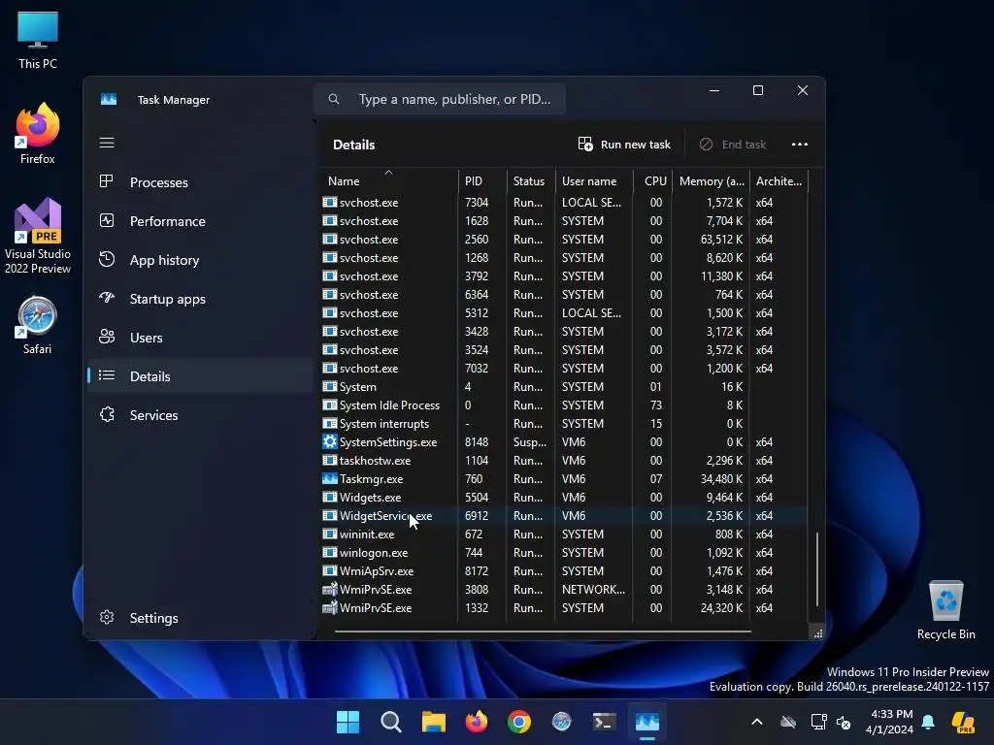Select the WidgetService.exe row

[564, 516]
